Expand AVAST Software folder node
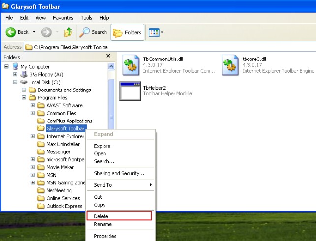316x241 pixels. pyautogui.click(x=33, y=105)
